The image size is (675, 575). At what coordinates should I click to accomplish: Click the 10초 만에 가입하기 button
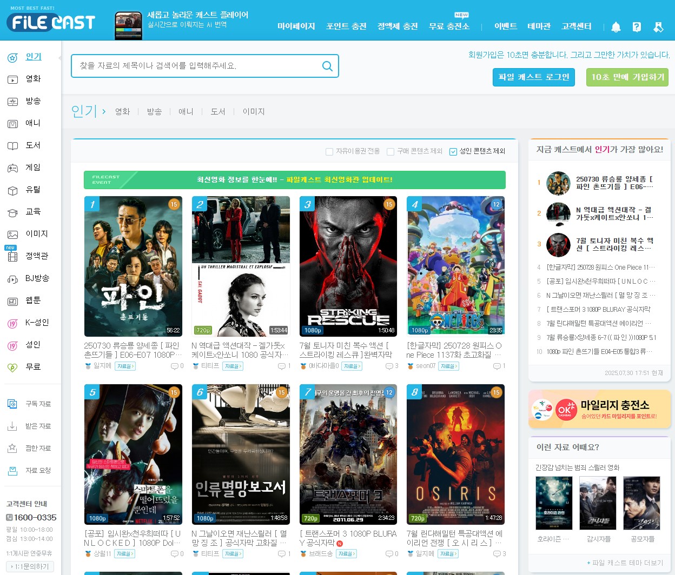627,77
